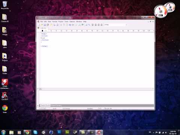Click the Paste toolbar icon
Viewport: 180px width, 135px height.
(67, 25)
